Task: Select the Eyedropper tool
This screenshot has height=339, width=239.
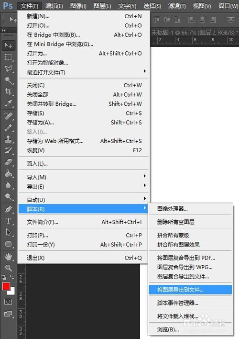Action: click(9, 103)
